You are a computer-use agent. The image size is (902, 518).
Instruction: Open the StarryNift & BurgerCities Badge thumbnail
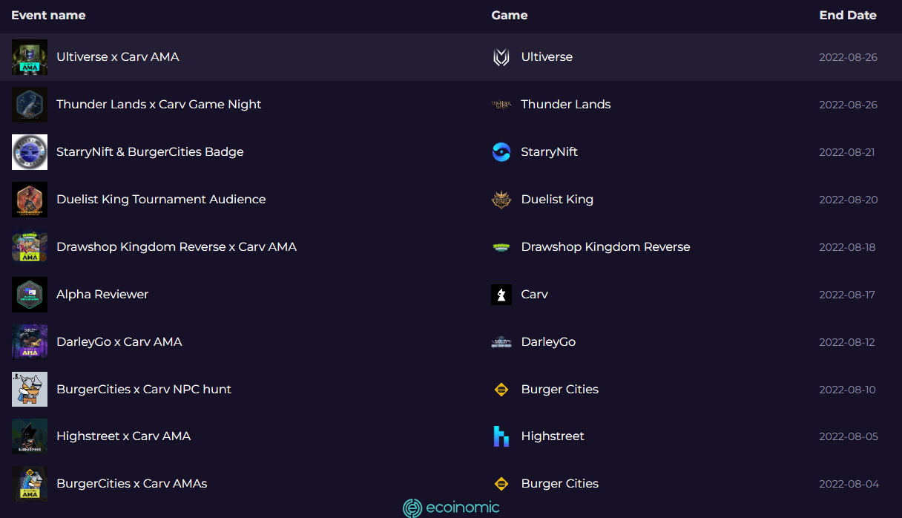[30, 152]
